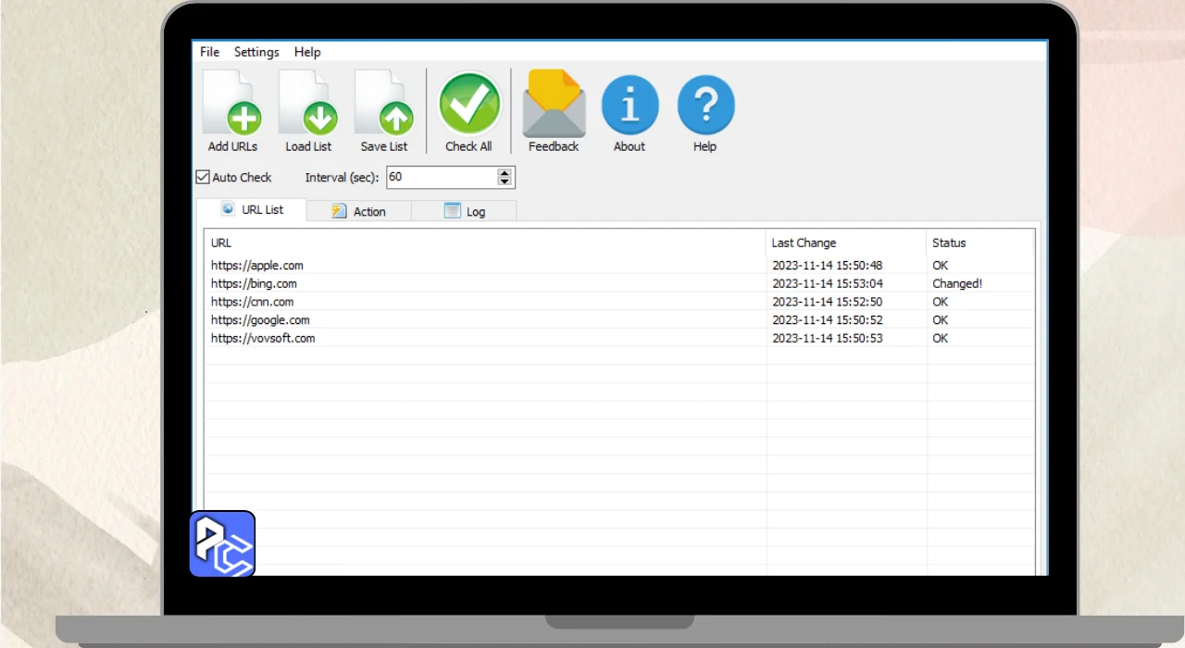Viewport: 1185px width, 648px height.
Task: Click the Add URLs toolbar icon
Action: pyautogui.click(x=232, y=112)
